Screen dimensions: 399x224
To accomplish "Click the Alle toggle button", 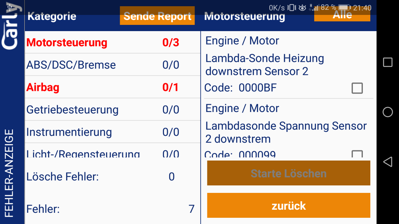I will 342,14.
